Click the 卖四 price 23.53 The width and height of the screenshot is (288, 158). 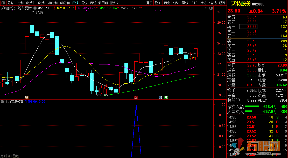click(252, 22)
